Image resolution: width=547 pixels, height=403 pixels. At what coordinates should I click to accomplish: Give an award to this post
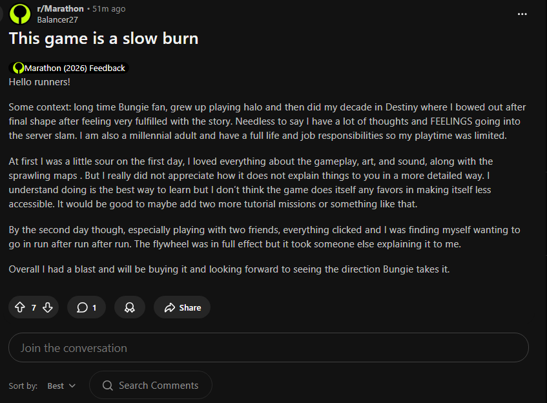coord(129,307)
